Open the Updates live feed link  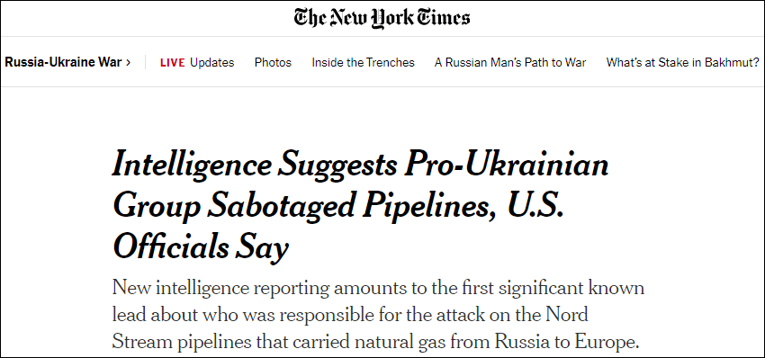[x=212, y=62]
